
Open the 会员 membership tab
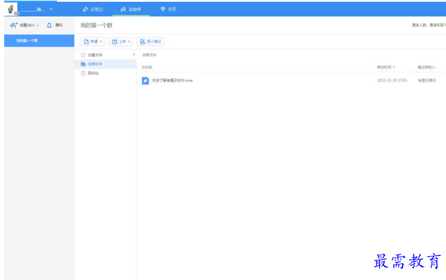(x=168, y=10)
